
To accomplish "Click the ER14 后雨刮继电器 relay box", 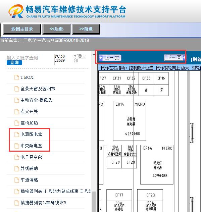I will pyautogui.click(x=130, y=121).
